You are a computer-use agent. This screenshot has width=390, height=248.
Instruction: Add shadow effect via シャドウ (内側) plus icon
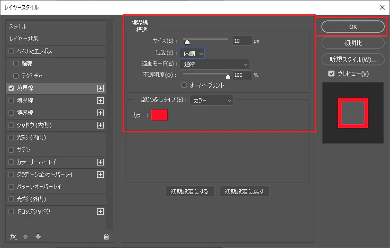[x=100, y=125]
